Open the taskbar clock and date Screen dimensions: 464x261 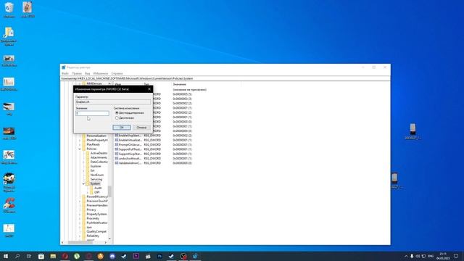point(443,256)
